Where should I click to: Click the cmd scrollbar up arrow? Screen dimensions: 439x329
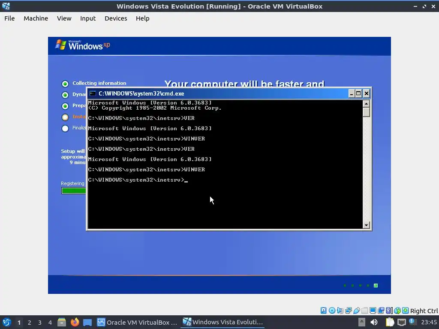point(366,104)
